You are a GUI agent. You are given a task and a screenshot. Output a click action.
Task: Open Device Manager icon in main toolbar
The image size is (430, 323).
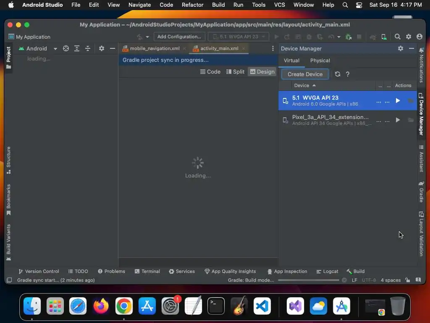pyautogui.click(x=384, y=37)
